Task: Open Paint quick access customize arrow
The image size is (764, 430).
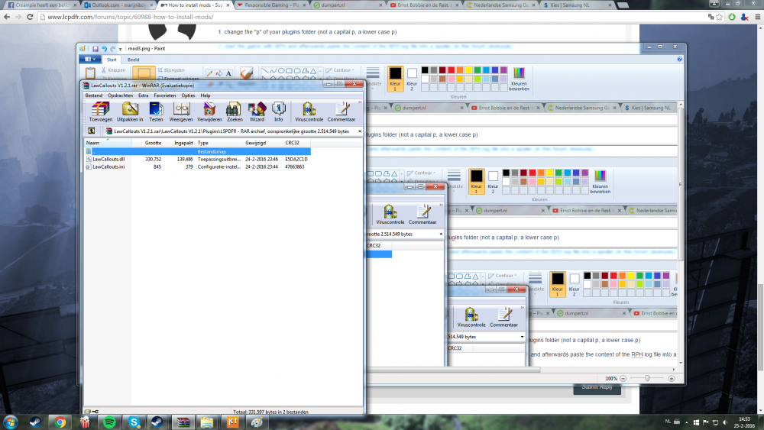Action: coord(121,49)
